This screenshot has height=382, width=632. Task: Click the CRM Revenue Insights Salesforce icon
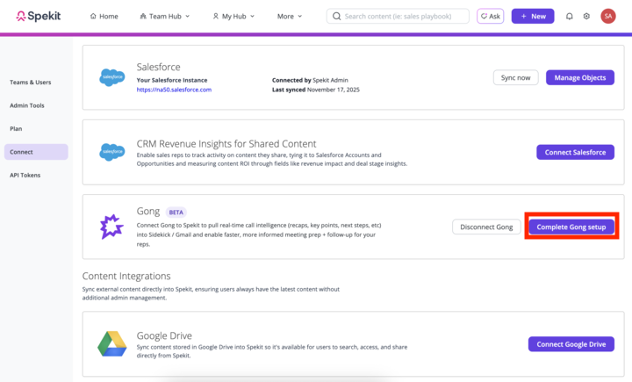[x=112, y=152]
